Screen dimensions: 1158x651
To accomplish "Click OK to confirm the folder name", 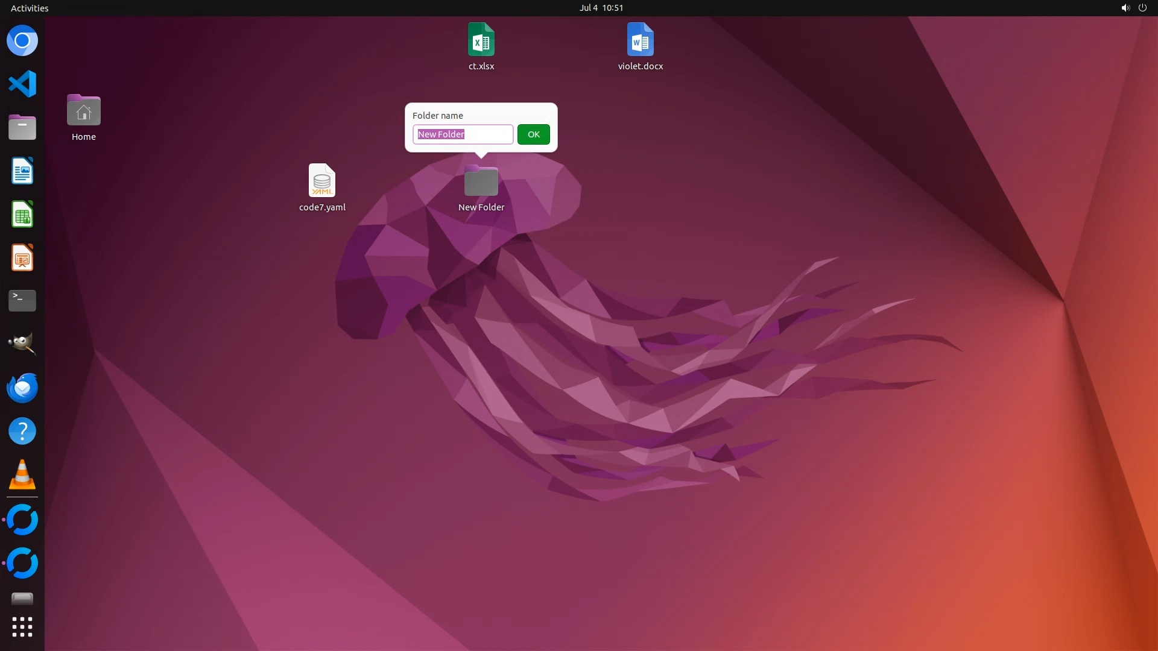I will (533, 134).
